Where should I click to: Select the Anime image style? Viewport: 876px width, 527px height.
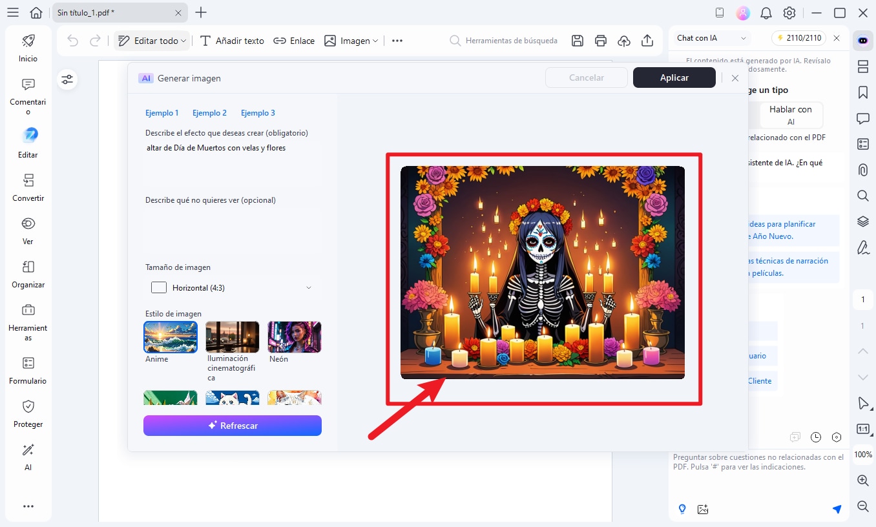[170, 336]
